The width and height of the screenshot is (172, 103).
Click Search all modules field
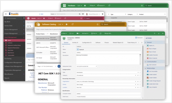click(x=13, y=18)
